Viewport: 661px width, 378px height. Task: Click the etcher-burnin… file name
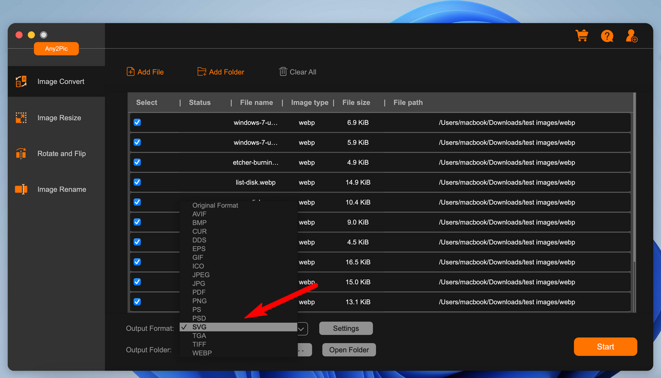pos(256,162)
